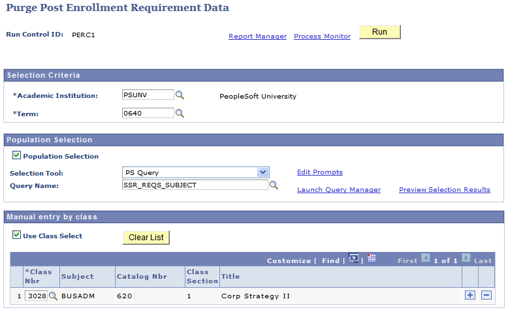
Task: Toggle the Population Selection checkbox
Action: tap(16, 155)
